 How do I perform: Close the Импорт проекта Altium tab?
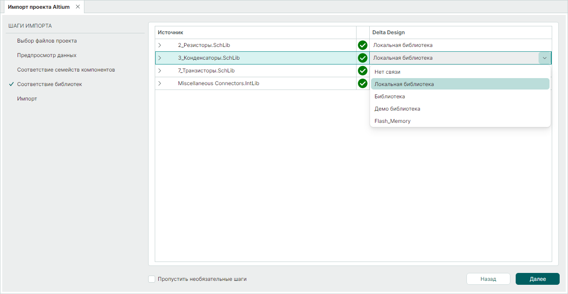point(78,7)
